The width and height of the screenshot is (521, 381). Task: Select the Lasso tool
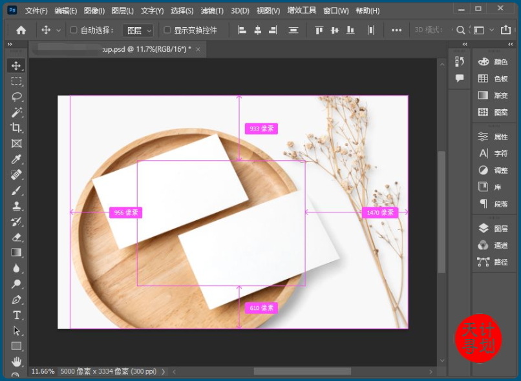16,97
